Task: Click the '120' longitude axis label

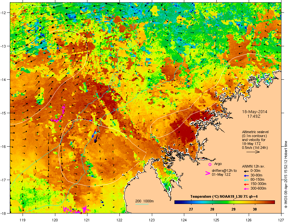Action: pyautogui.click(x=55, y=220)
